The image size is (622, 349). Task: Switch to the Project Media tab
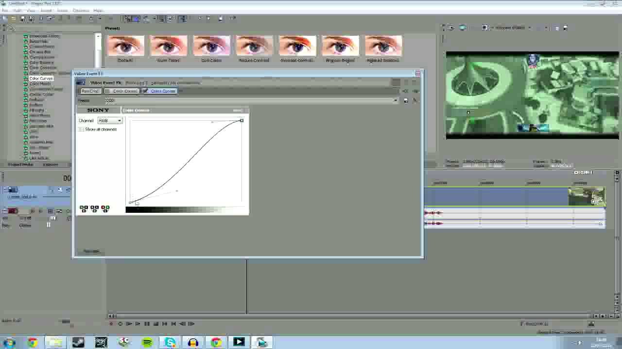point(20,165)
